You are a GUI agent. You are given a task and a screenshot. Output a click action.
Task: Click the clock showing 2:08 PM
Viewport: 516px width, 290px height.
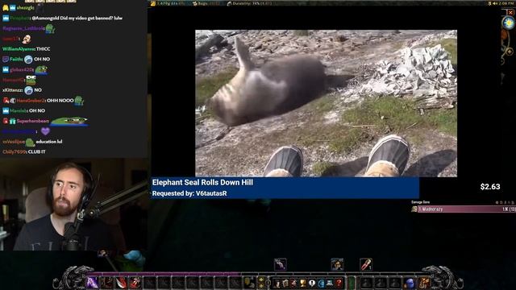[x=507, y=3]
